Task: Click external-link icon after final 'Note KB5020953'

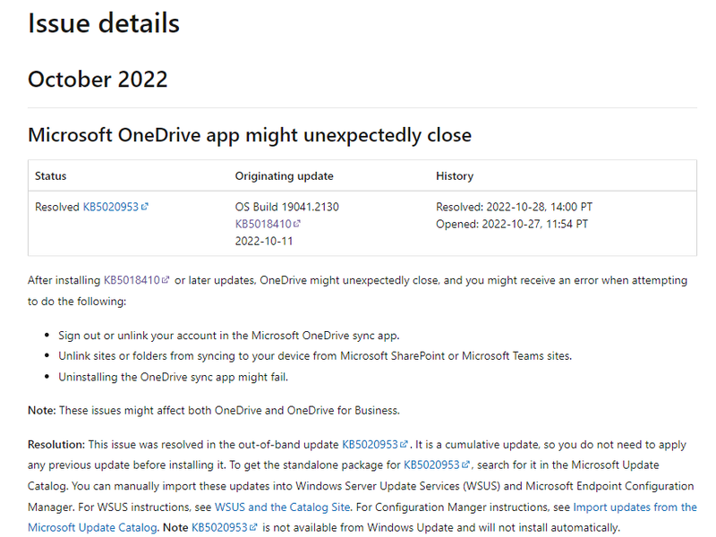Action: pos(254,527)
